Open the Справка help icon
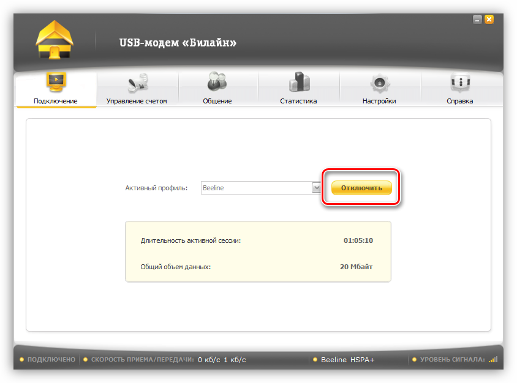 [459, 83]
